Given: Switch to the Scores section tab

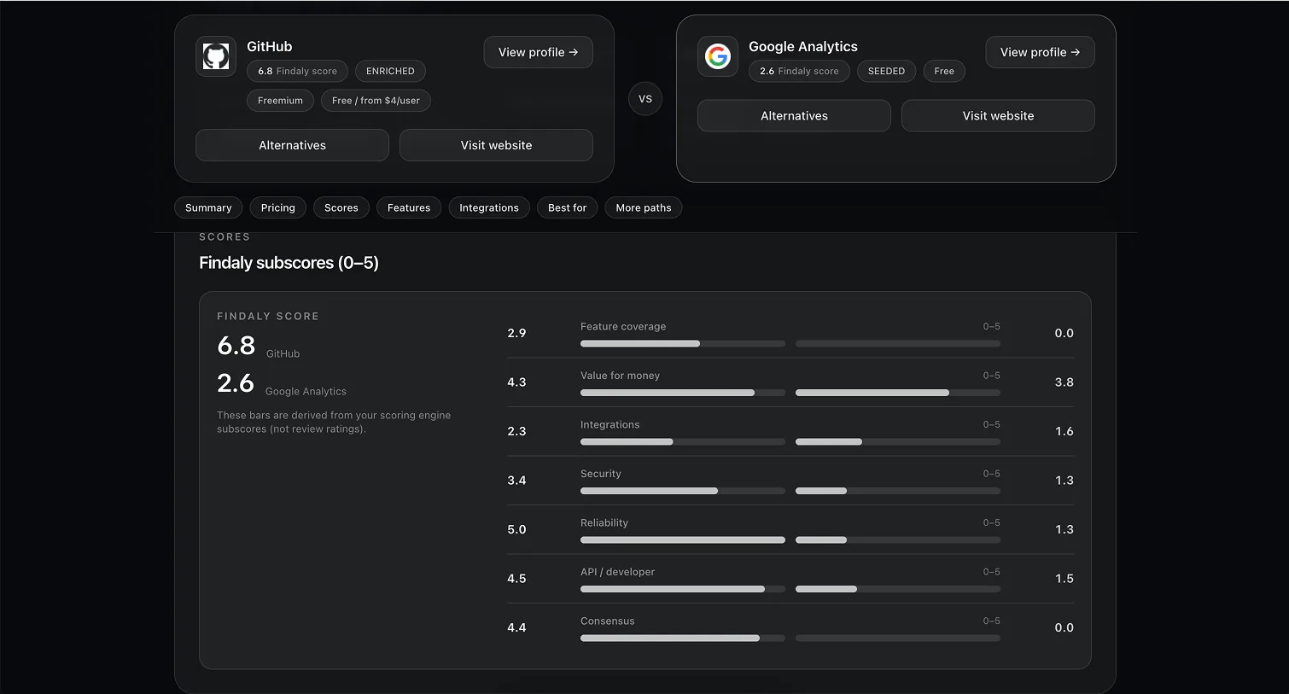Looking at the screenshot, I should (x=341, y=207).
